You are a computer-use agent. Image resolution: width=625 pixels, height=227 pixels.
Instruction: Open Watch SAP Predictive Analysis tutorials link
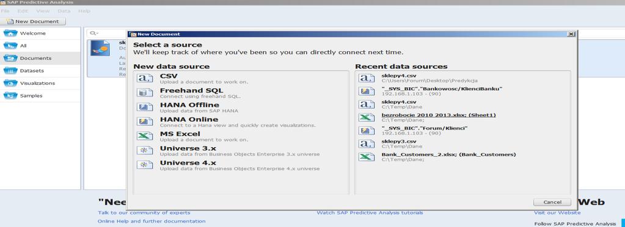370,213
